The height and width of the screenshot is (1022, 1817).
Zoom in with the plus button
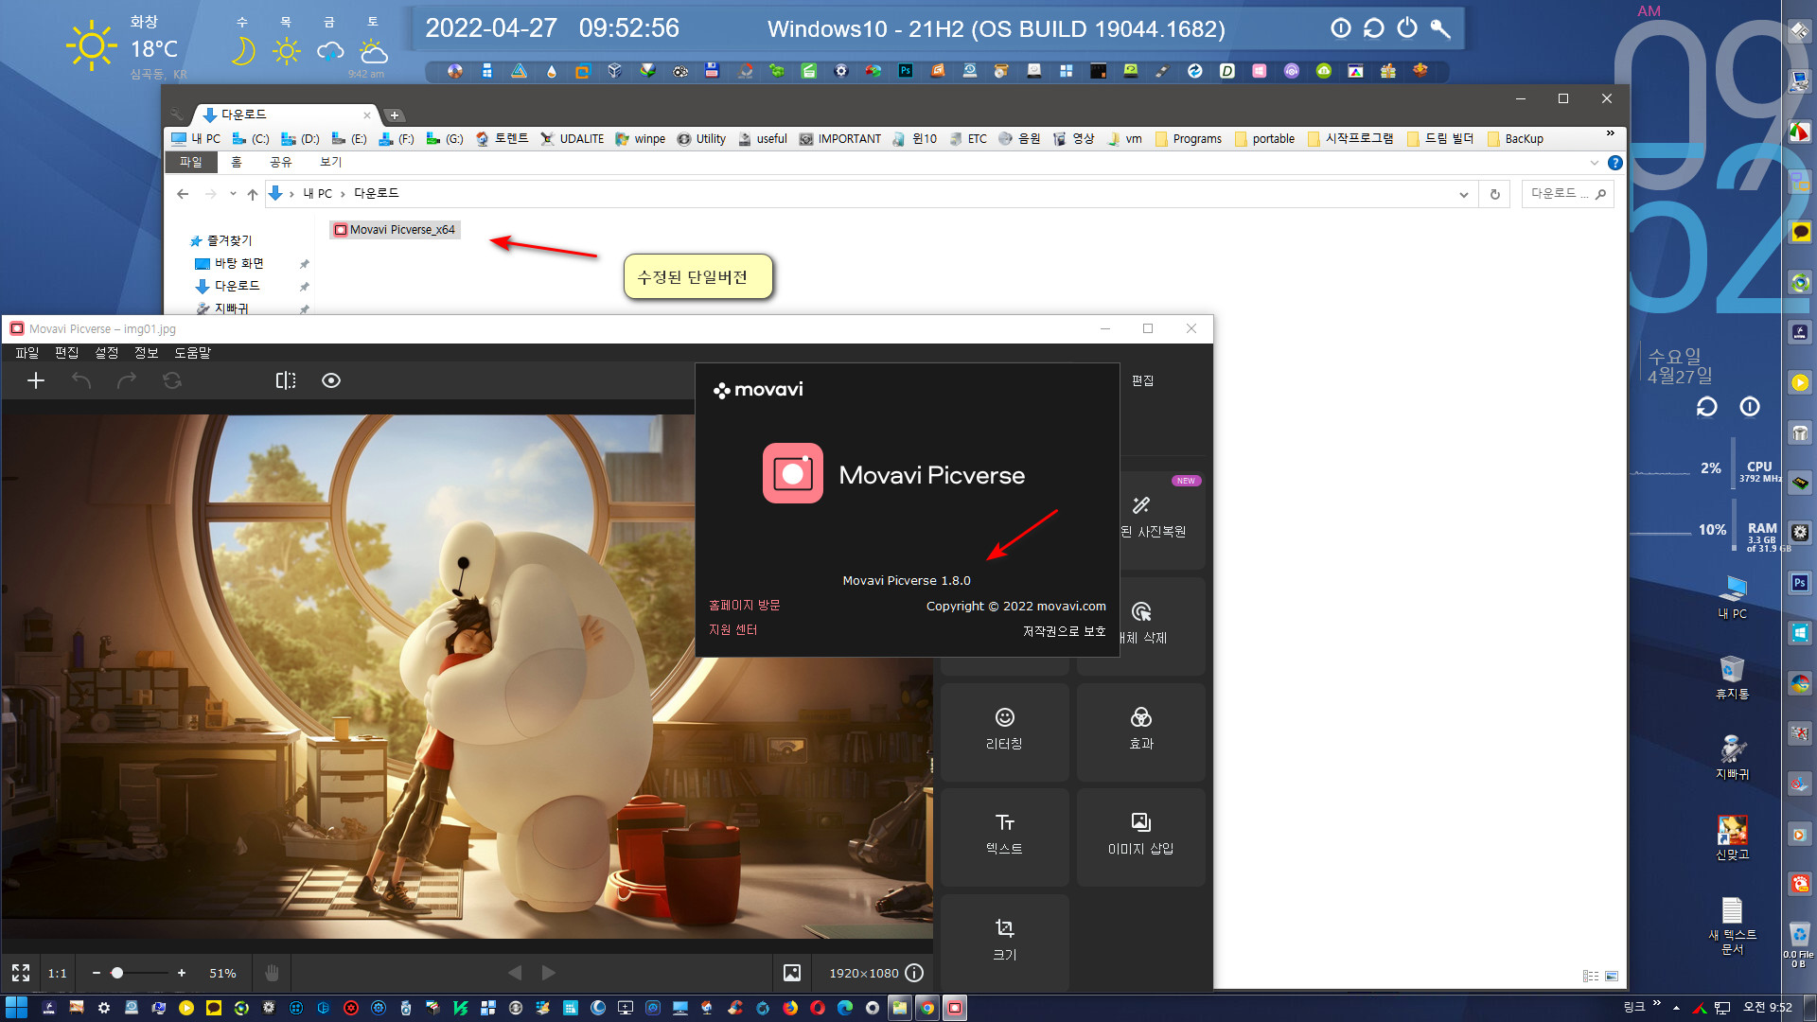(x=182, y=973)
